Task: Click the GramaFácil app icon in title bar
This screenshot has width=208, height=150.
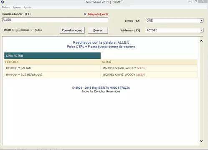Action: tap(3, 2)
